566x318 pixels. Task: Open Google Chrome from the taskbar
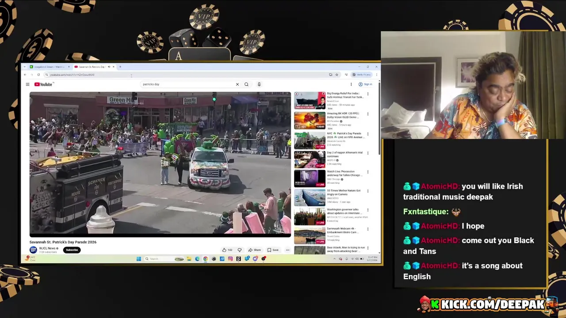pos(206,259)
